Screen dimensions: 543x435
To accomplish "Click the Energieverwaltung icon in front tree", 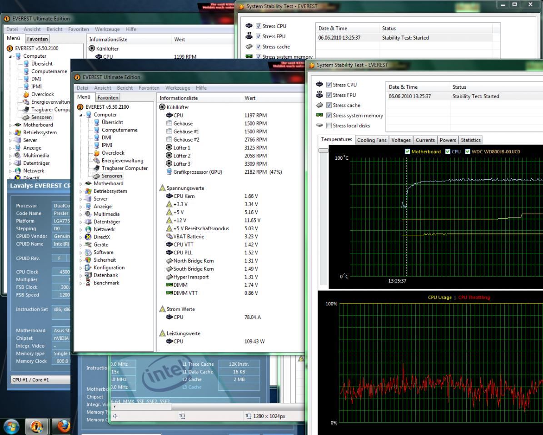I will (x=97, y=161).
